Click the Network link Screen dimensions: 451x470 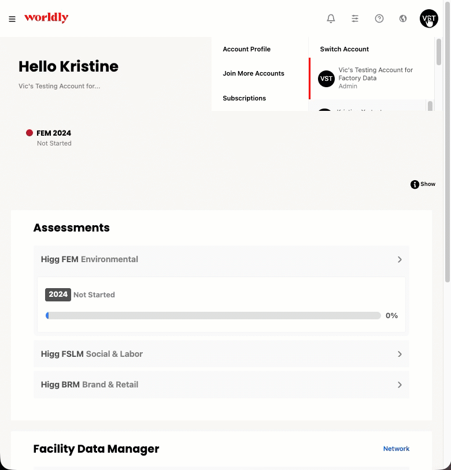point(396,449)
